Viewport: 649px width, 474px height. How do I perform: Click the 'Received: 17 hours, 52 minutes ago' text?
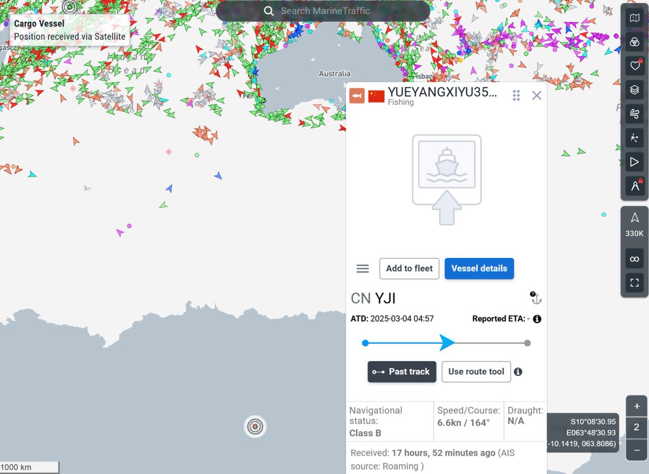point(423,453)
